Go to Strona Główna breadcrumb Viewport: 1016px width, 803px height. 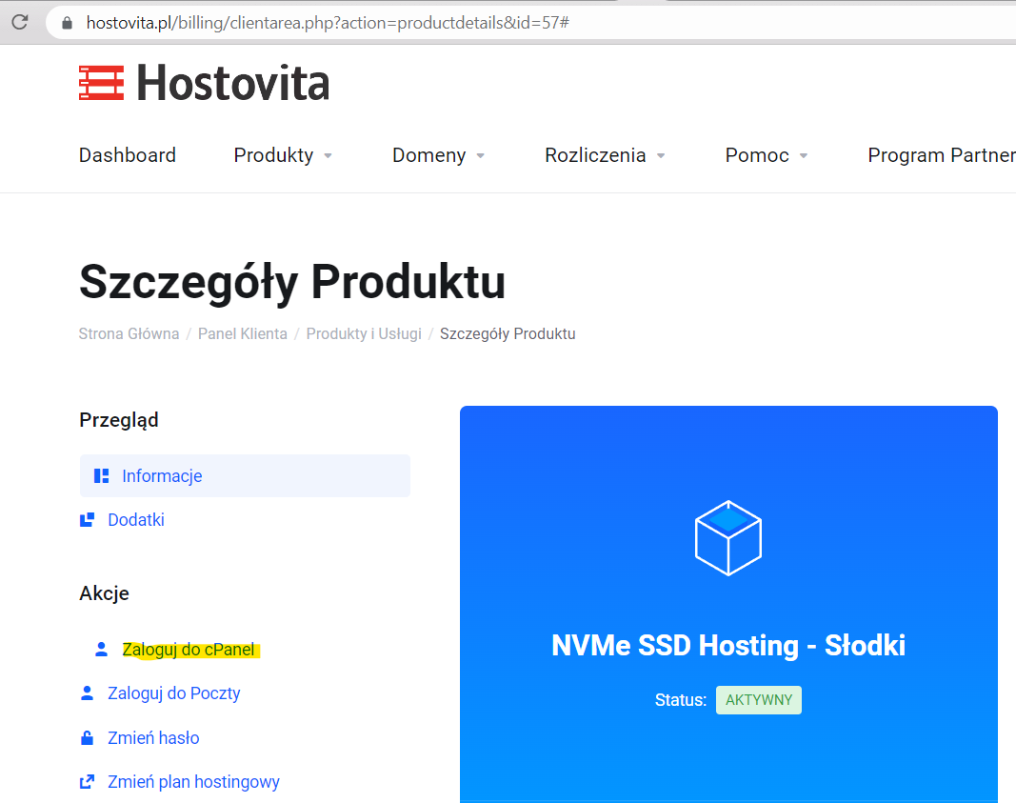129,333
